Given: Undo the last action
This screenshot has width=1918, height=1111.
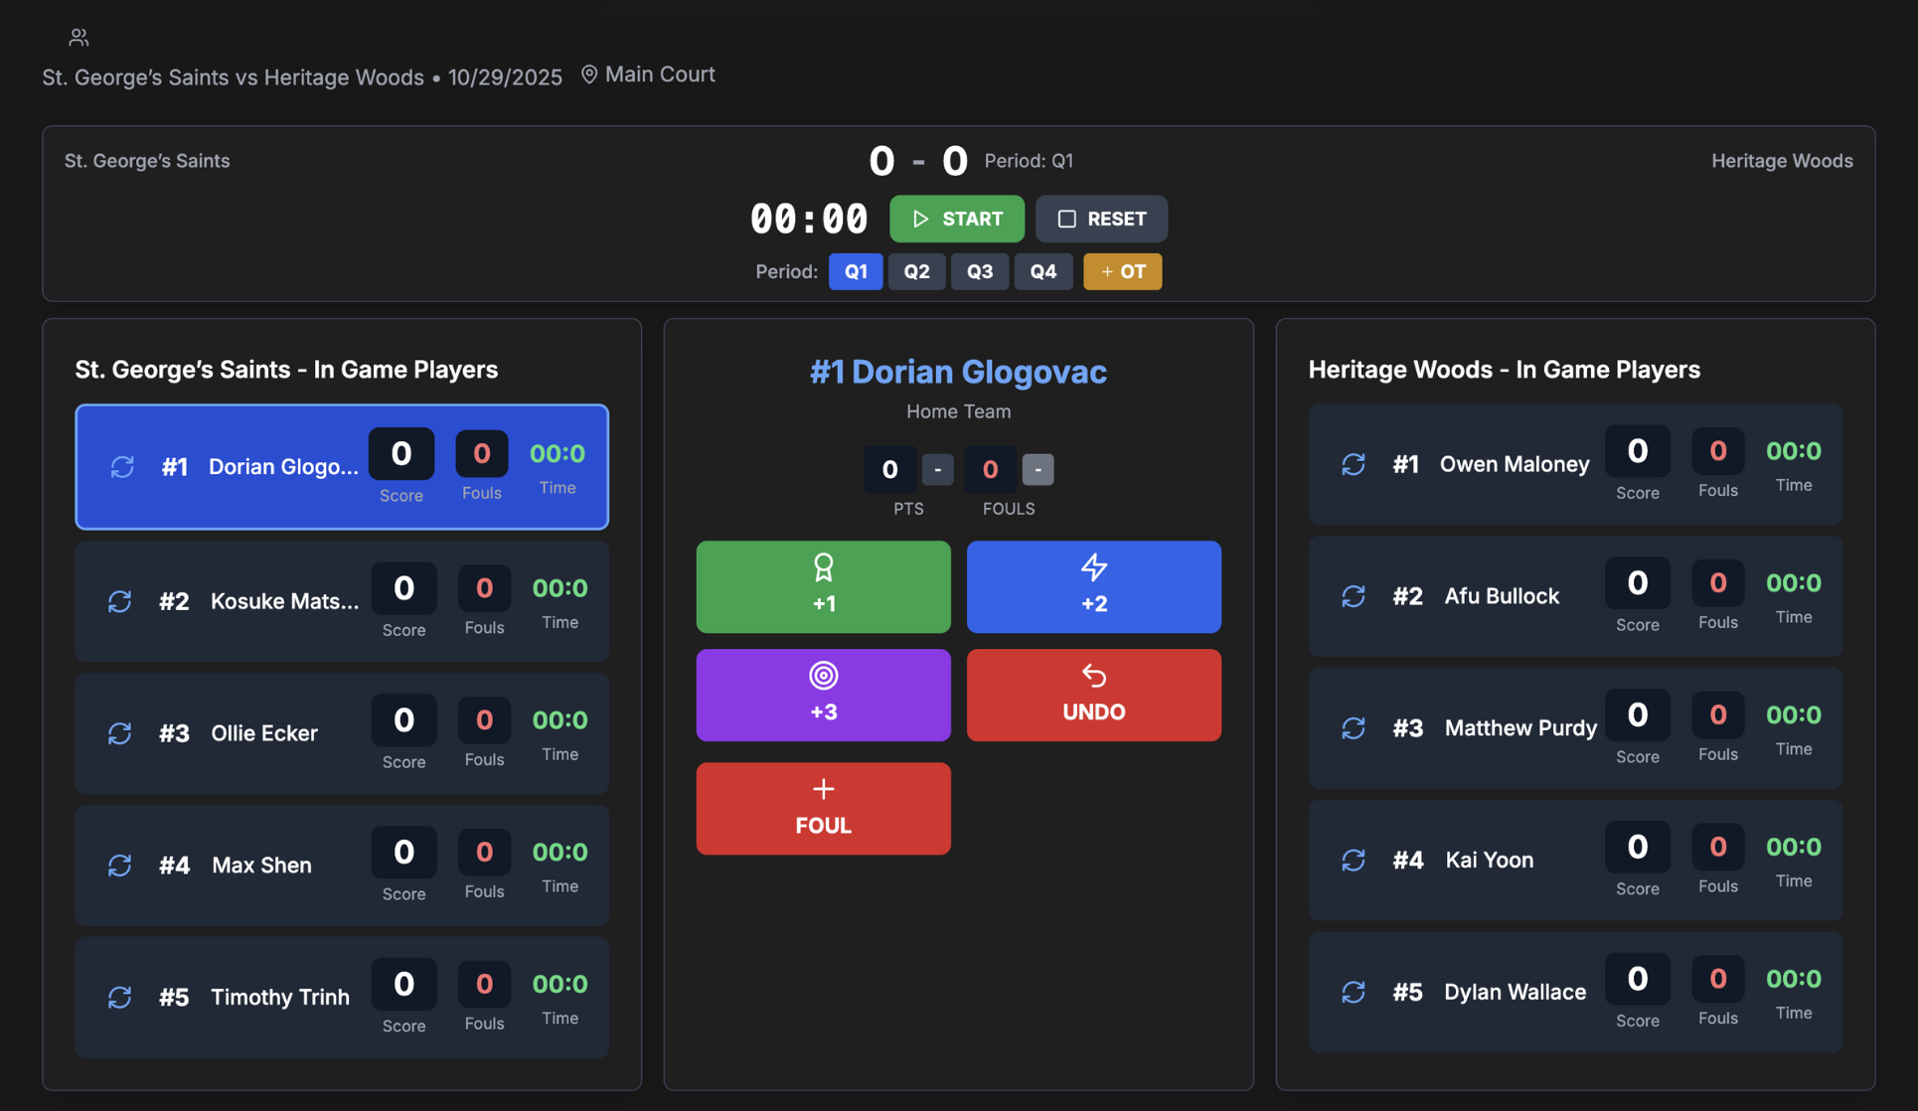Looking at the screenshot, I should tap(1093, 695).
